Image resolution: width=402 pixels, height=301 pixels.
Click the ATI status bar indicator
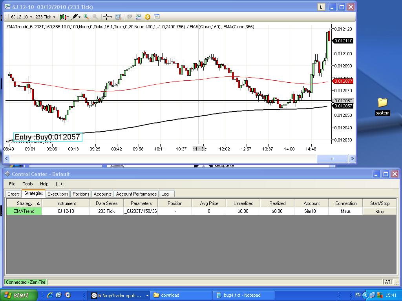click(388, 282)
